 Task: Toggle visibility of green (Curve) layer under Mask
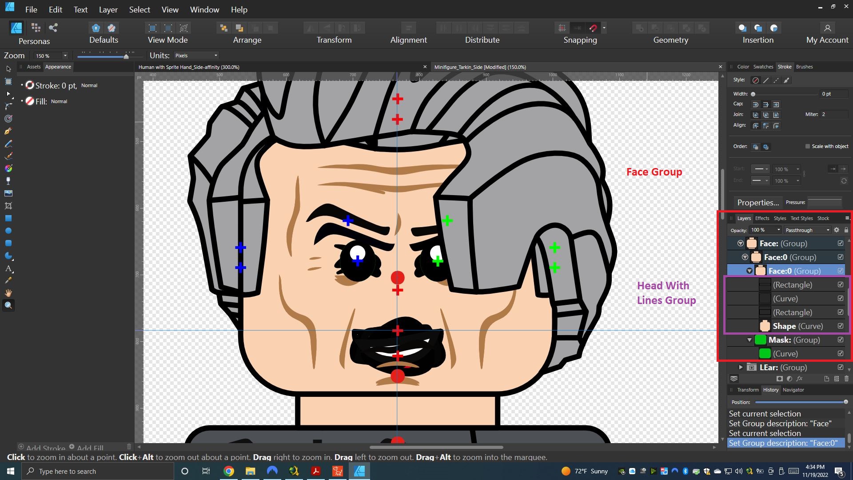click(841, 353)
